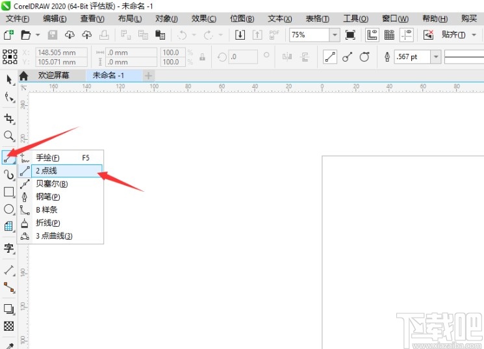Select the Rectangle tool
This screenshot has height=349, width=484.
tap(9, 192)
